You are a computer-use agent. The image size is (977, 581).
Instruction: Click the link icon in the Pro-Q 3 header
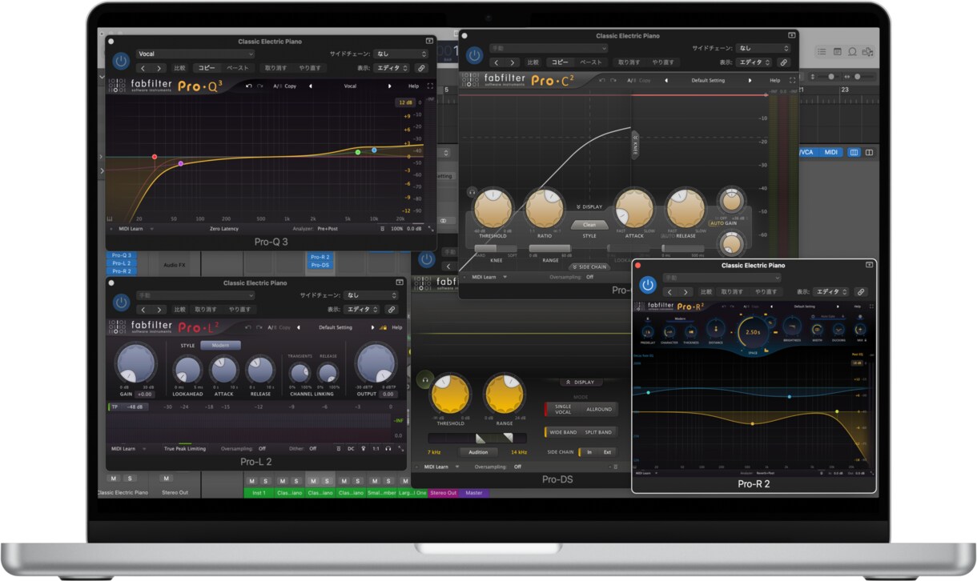(x=421, y=68)
